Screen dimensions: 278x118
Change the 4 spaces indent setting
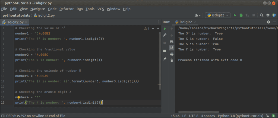208,116
